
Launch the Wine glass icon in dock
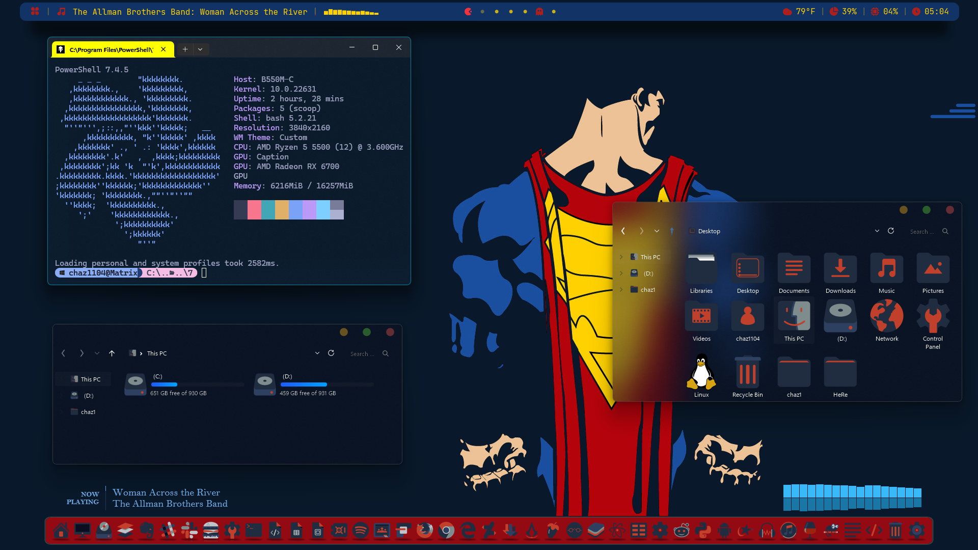(x=810, y=531)
